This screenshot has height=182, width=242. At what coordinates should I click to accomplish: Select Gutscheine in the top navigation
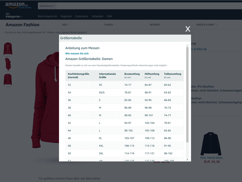click(82, 16)
